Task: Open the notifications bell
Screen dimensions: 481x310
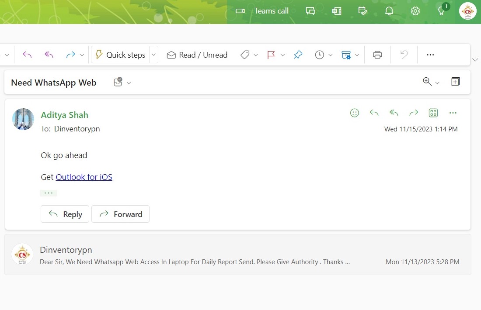Action: 389,11
